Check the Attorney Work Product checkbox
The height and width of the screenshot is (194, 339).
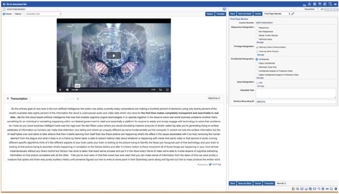[257, 51]
